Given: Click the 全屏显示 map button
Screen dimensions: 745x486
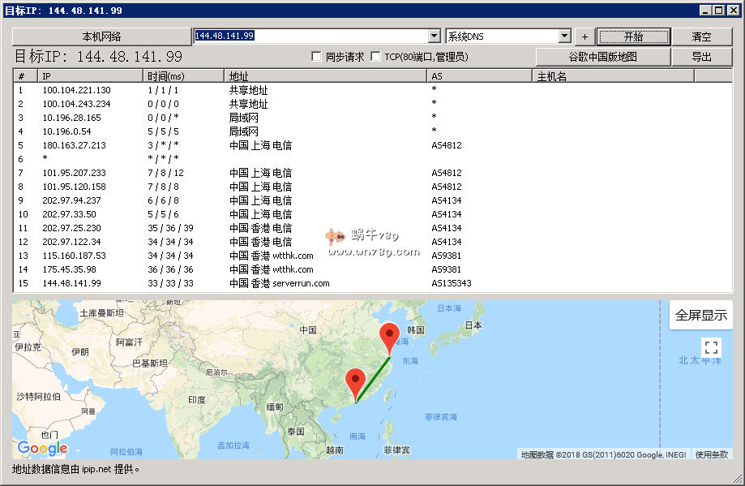Looking at the screenshot, I should point(700,316).
